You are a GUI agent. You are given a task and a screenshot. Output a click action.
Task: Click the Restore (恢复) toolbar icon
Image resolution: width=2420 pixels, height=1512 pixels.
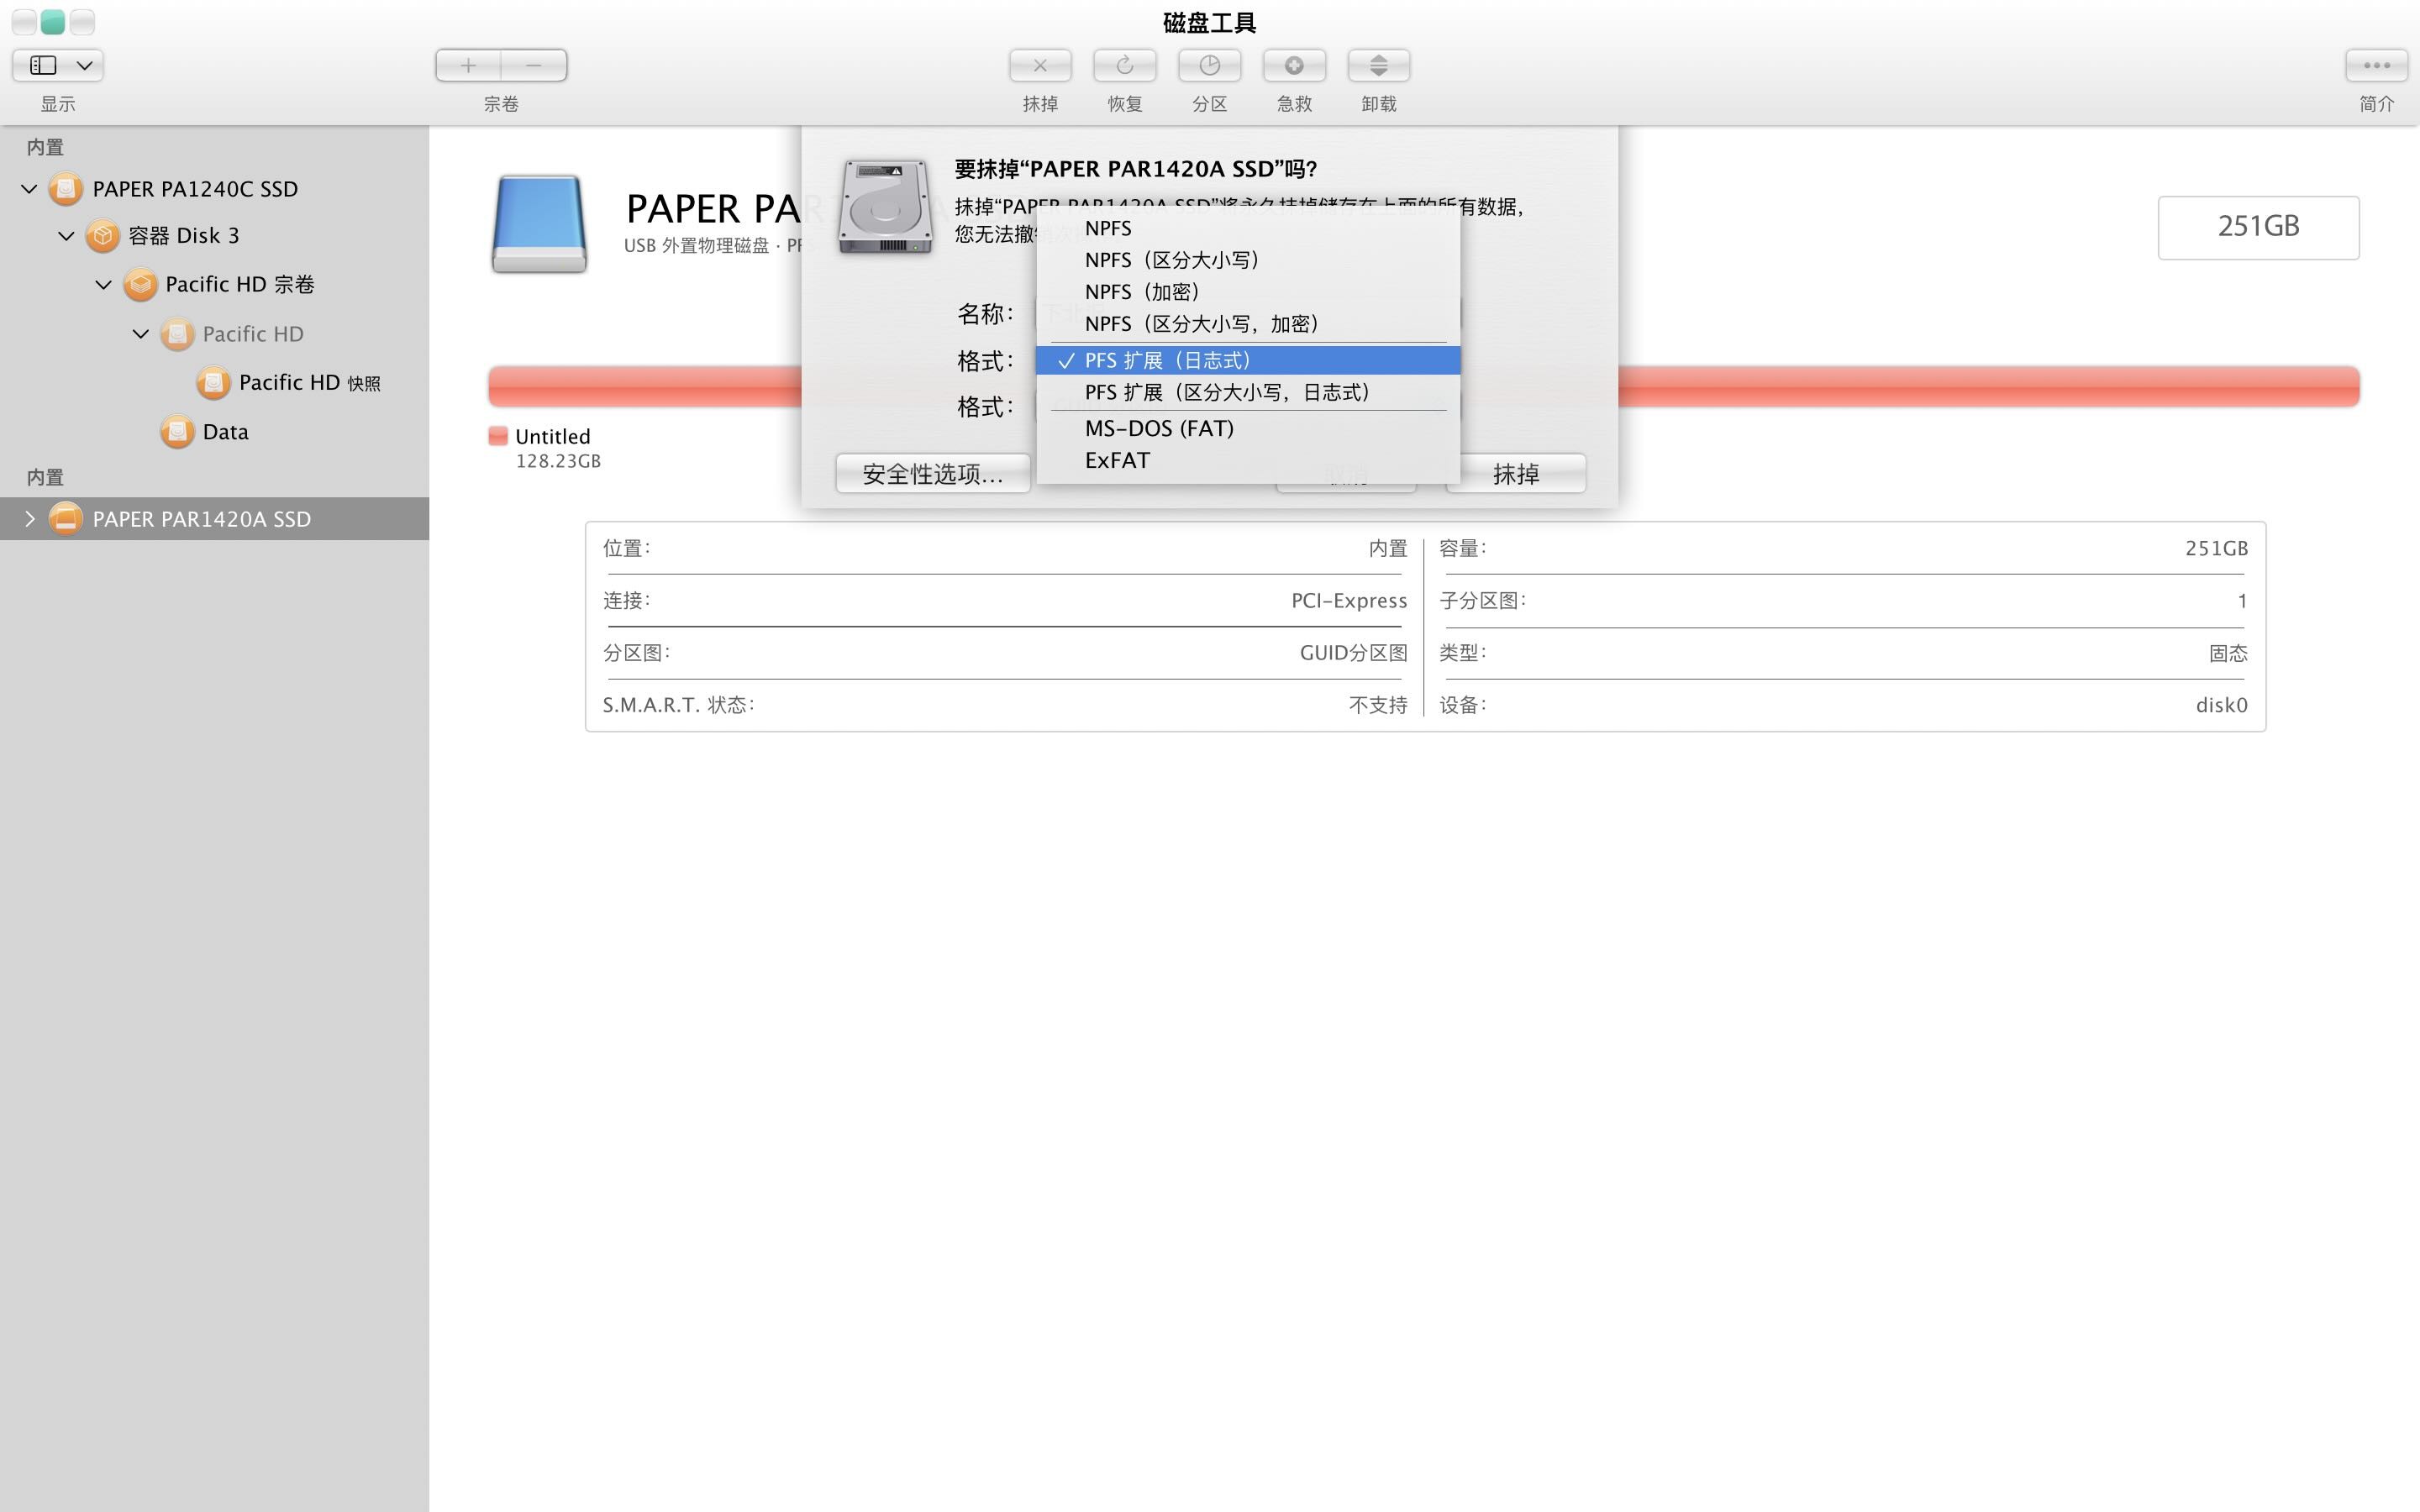click(x=1124, y=65)
